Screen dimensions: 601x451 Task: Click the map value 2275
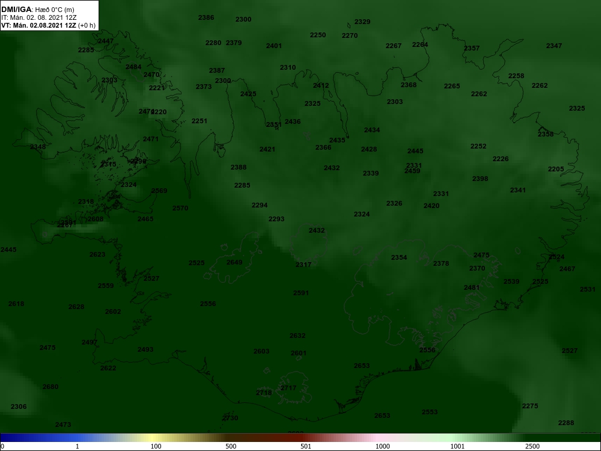[x=531, y=406]
